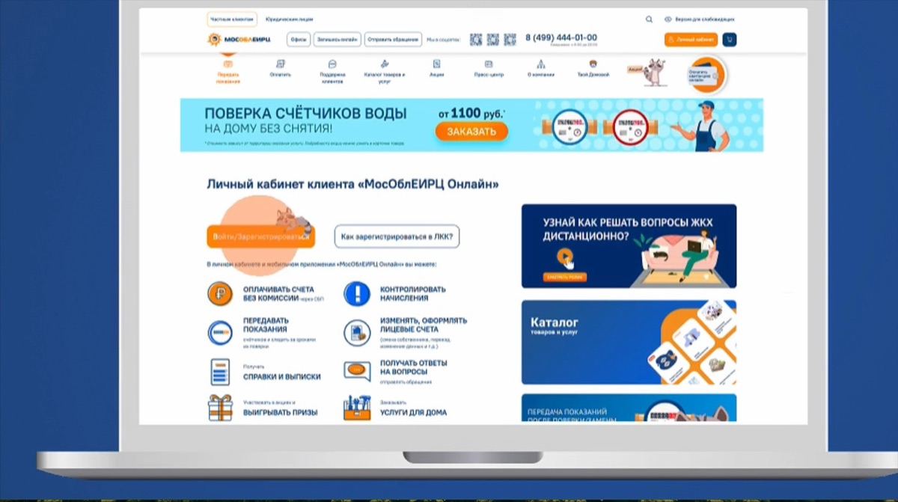The image size is (898, 502).
Task: Click the Офисы button
Action: [x=299, y=40]
